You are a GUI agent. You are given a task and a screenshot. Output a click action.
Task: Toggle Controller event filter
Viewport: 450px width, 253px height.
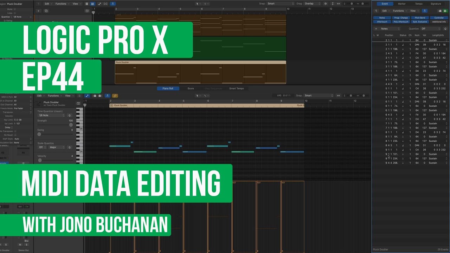[439, 18]
